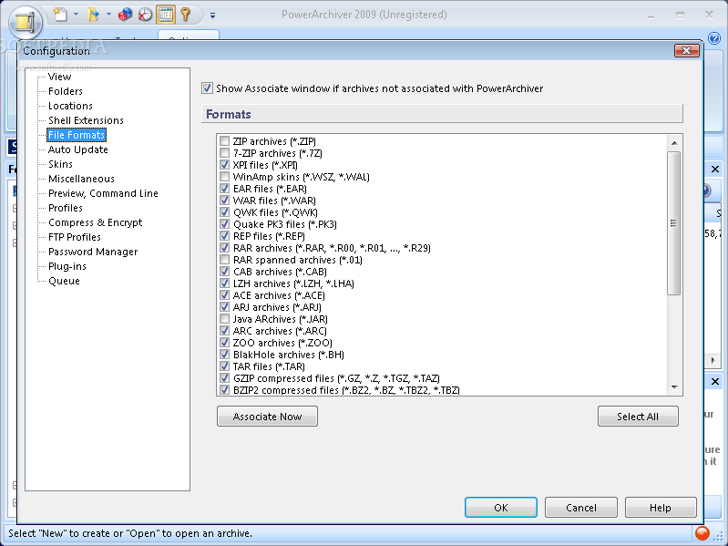Click the Cancel button
The image size is (728, 546).
pyautogui.click(x=580, y=507)
